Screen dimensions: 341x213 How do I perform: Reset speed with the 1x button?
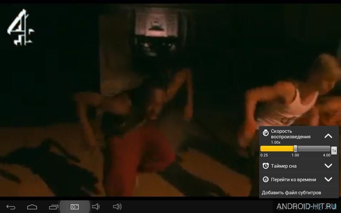pos(334,150)
